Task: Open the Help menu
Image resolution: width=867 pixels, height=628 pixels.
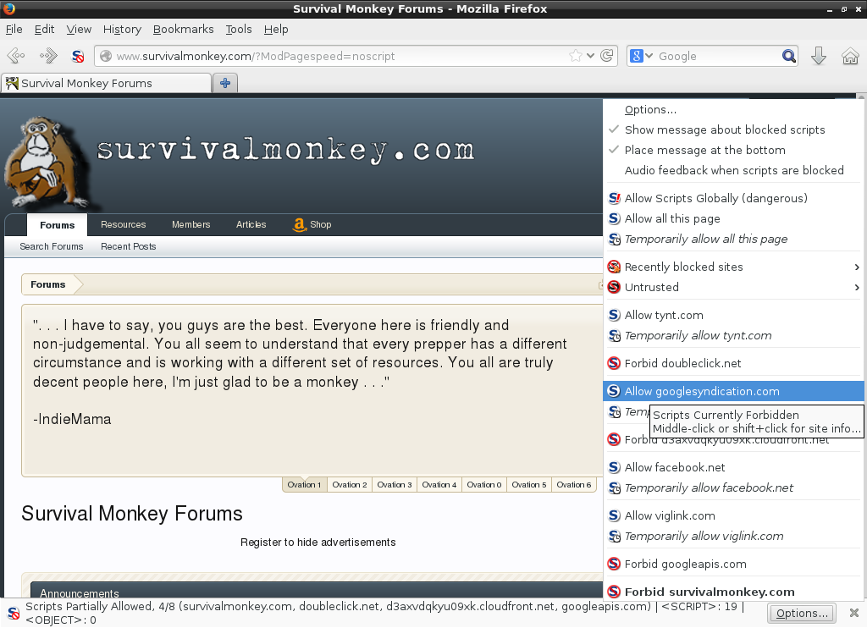Action: [276, 30]
